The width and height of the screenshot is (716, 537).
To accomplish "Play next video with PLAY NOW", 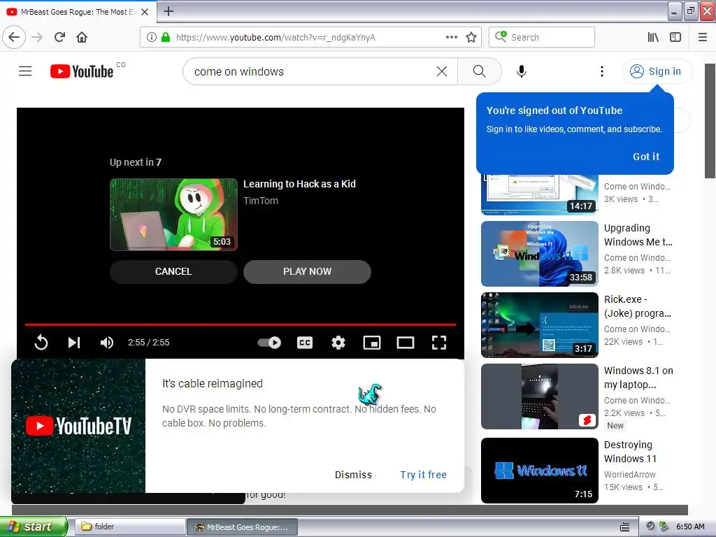I will [x=308, y=272].
